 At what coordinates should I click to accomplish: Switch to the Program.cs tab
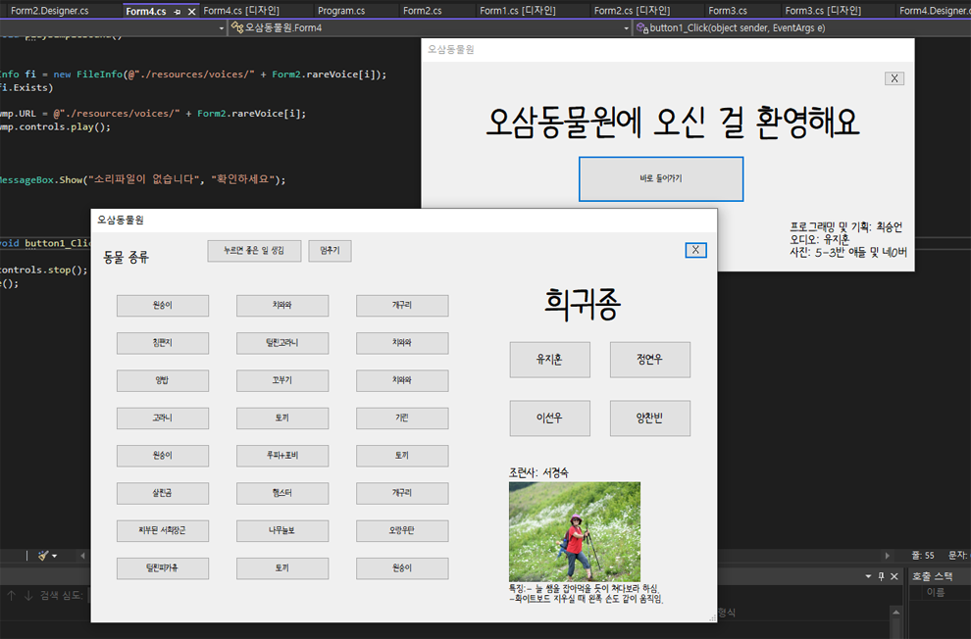pyautogui.click(x=341, y=11)
